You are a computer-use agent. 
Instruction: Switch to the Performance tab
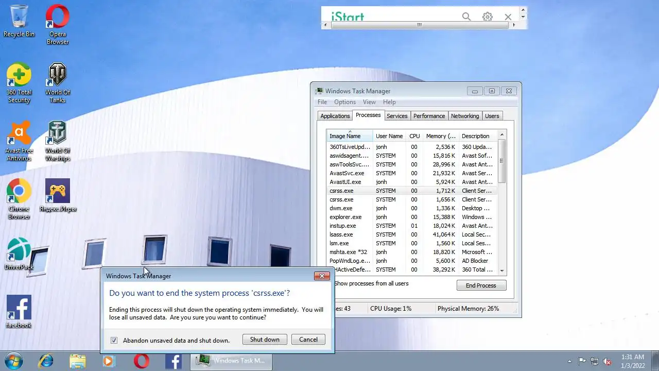[x=429, y=116]
